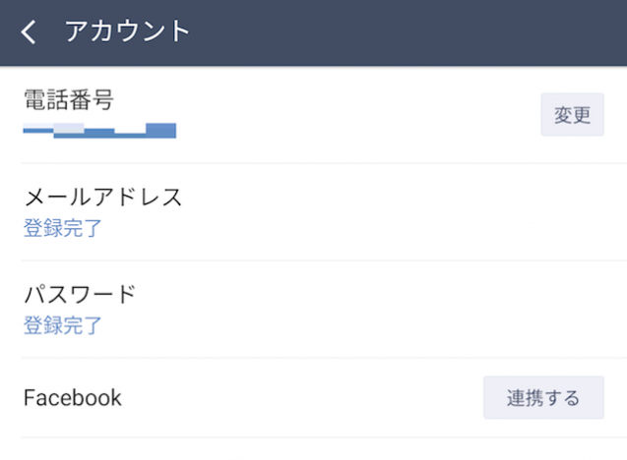Click divider line below 電話番号 row
627x460 pixels.
click(323, 163)
